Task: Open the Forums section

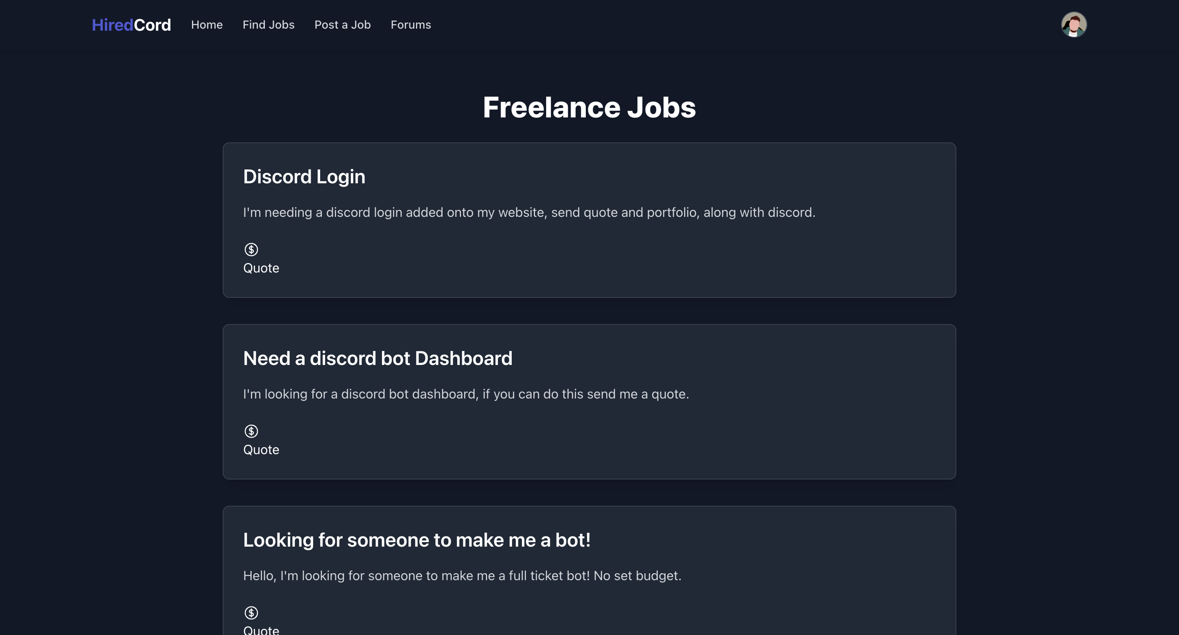Action: click(411, 25)
